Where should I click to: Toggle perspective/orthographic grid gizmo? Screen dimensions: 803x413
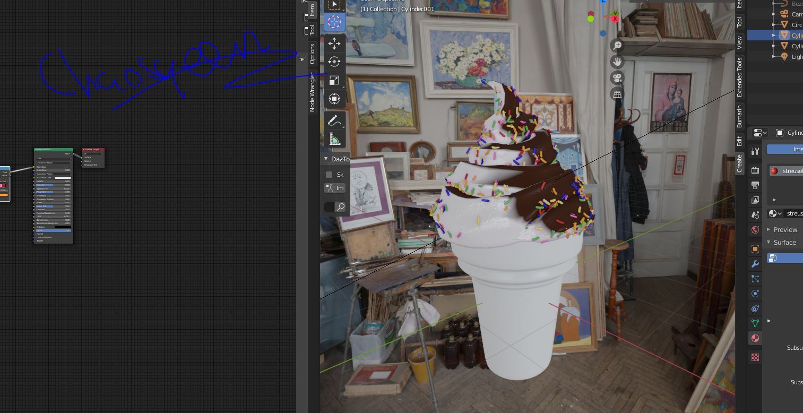tap(617, 94)
